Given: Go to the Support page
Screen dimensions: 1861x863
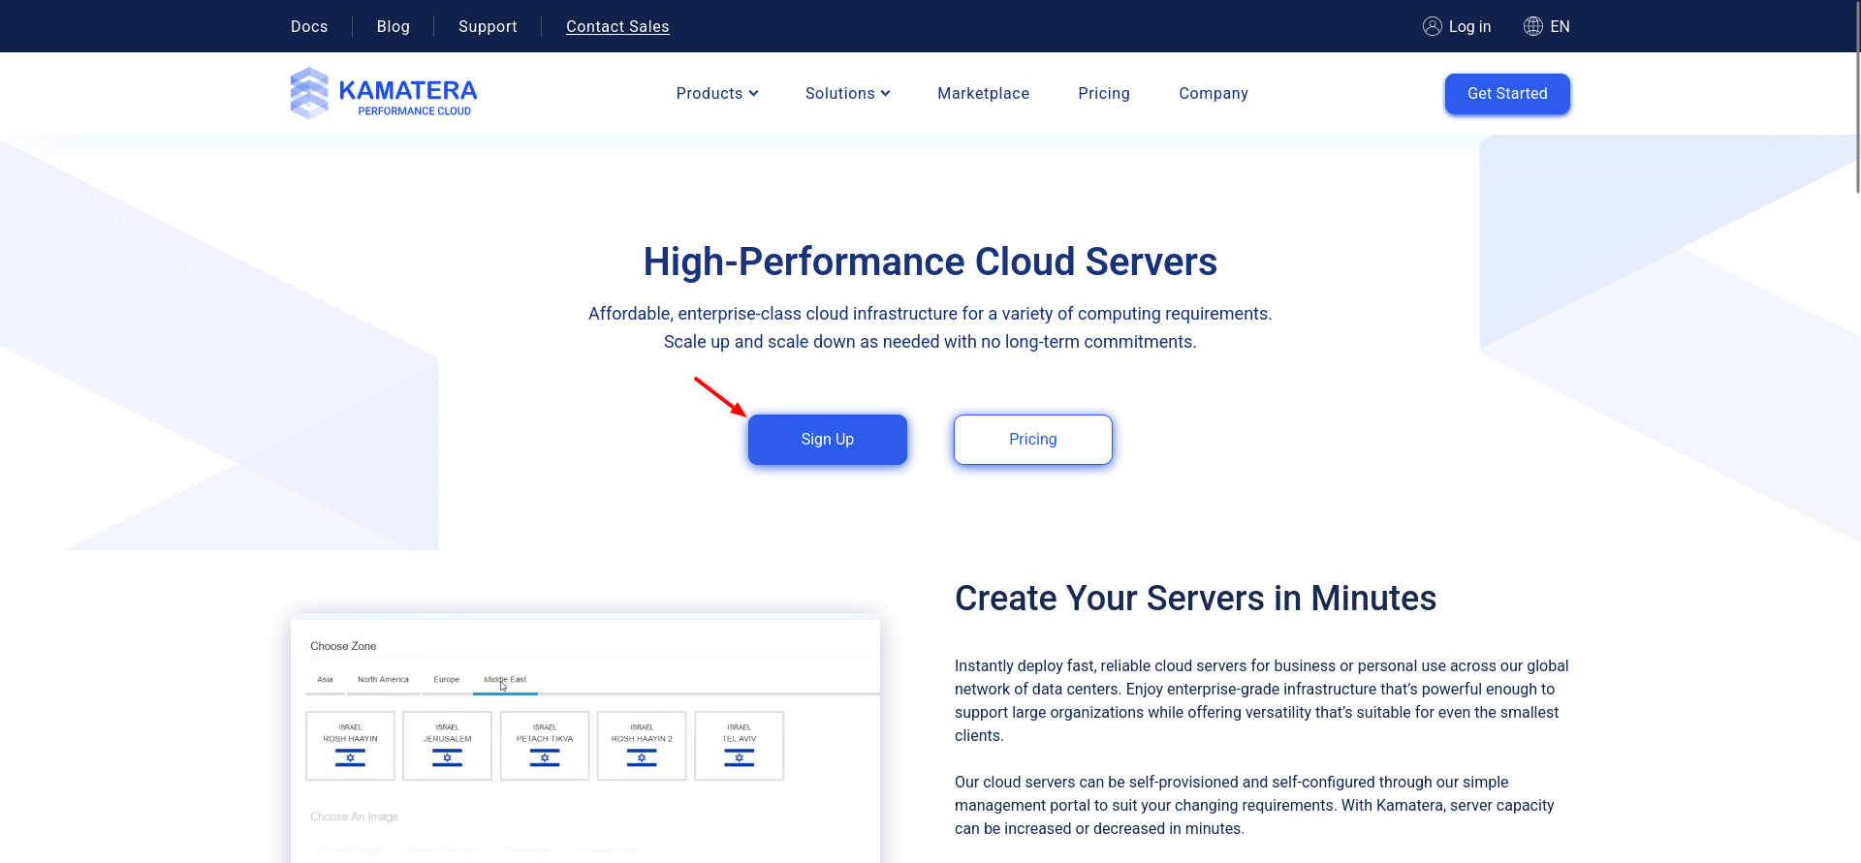Looking at the screenshot, I should pos(488,26).
